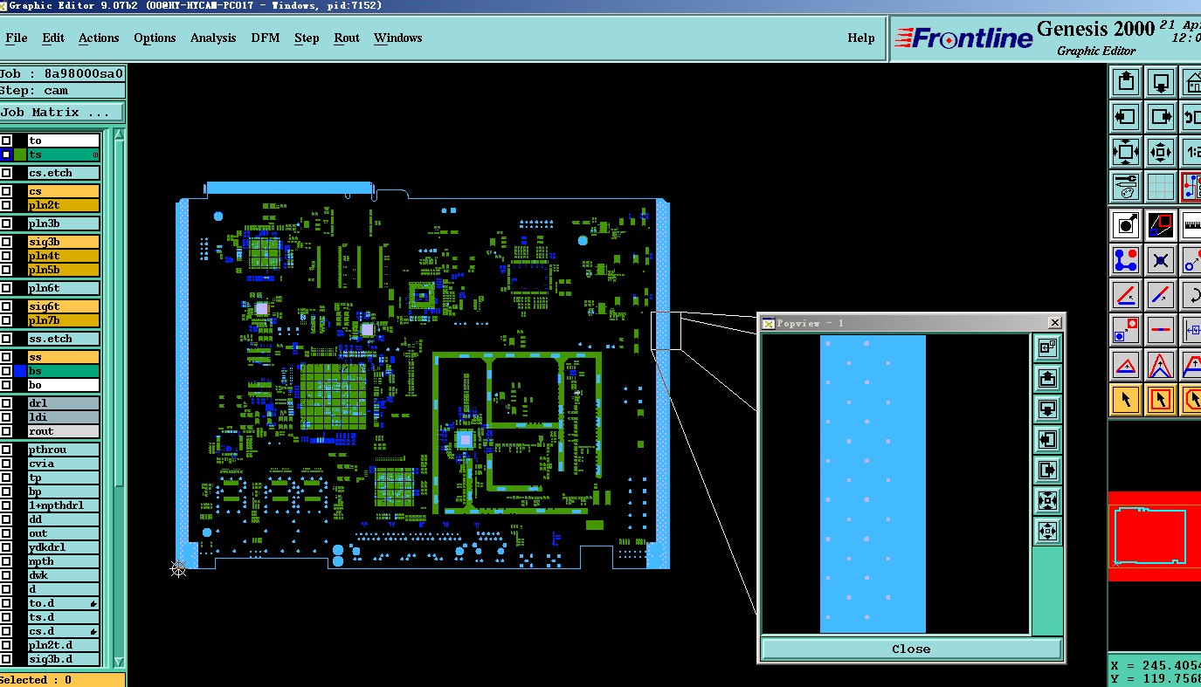This screenshot has height=687, width=1201.
Task: Select the arrow-in-red-rectangle selection tool
Action: (1160, 399)
